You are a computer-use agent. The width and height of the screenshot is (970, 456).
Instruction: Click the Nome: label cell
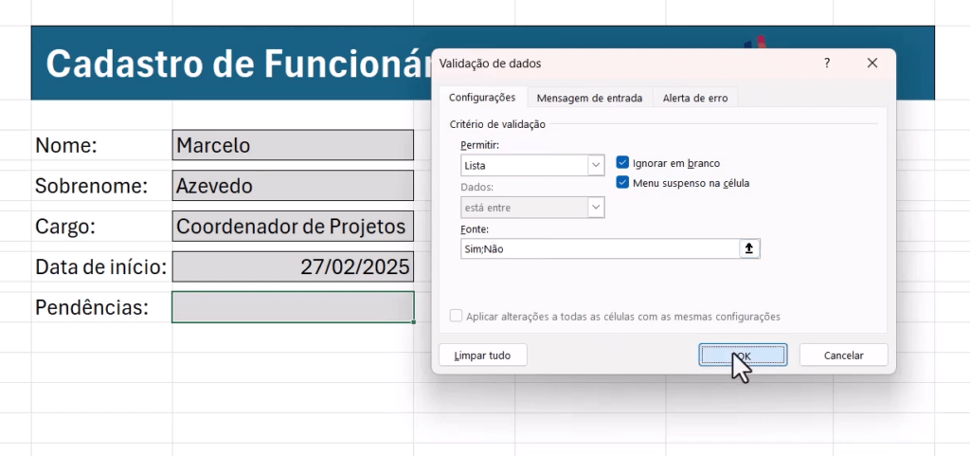tap(101, 145)
